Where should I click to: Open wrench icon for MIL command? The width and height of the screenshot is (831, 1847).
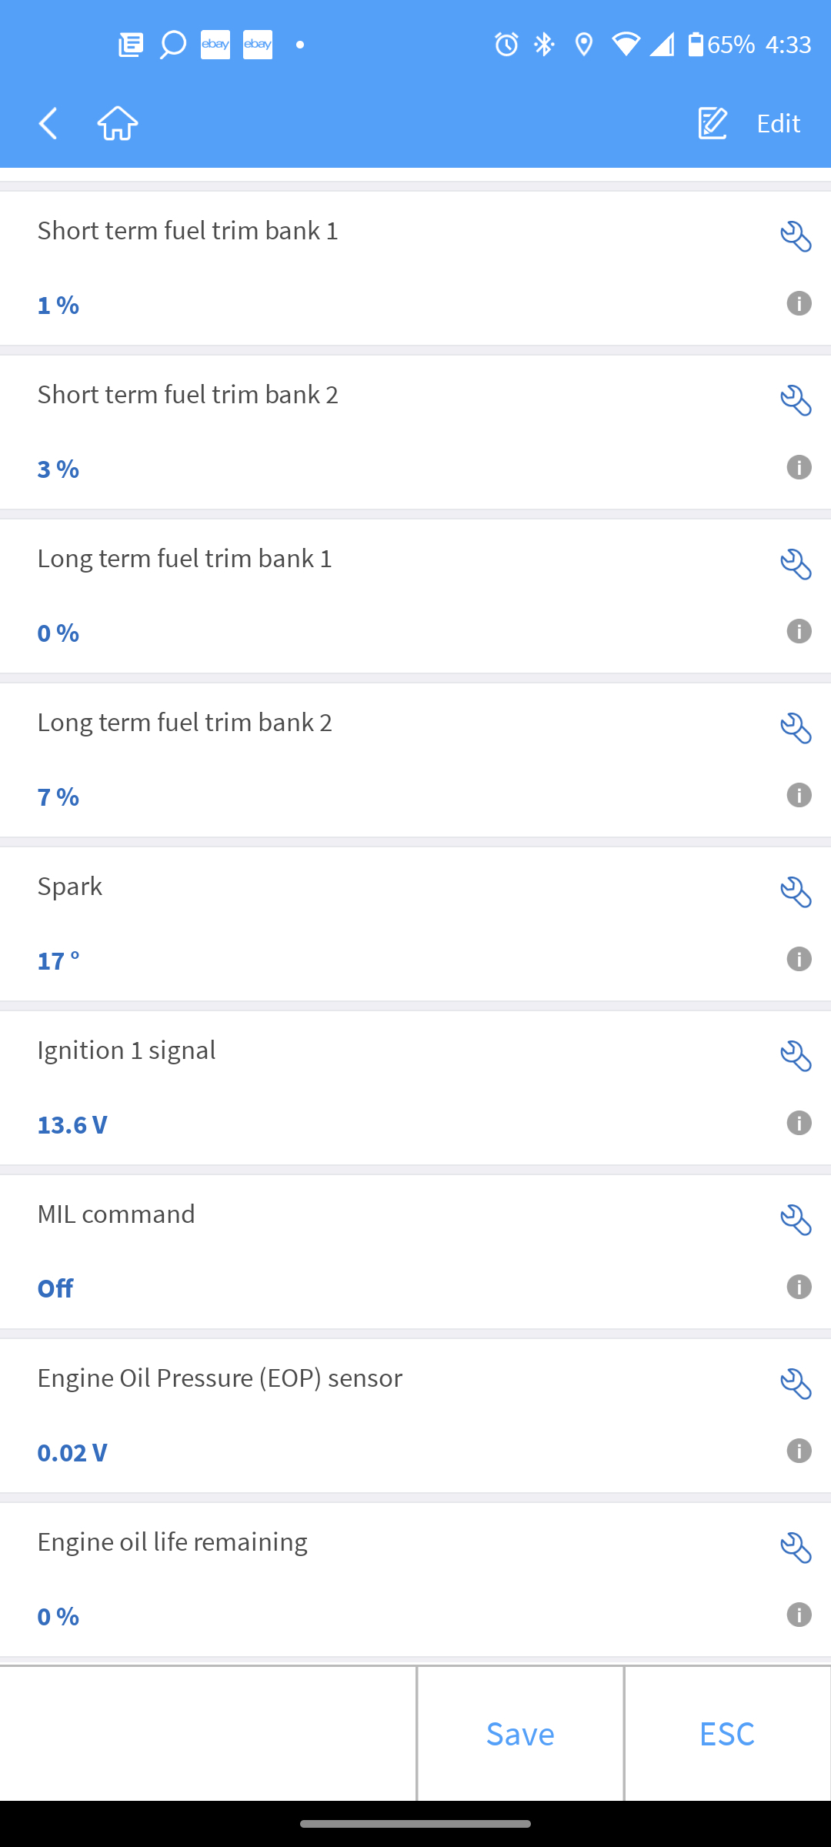click(x=796, y=1220)
